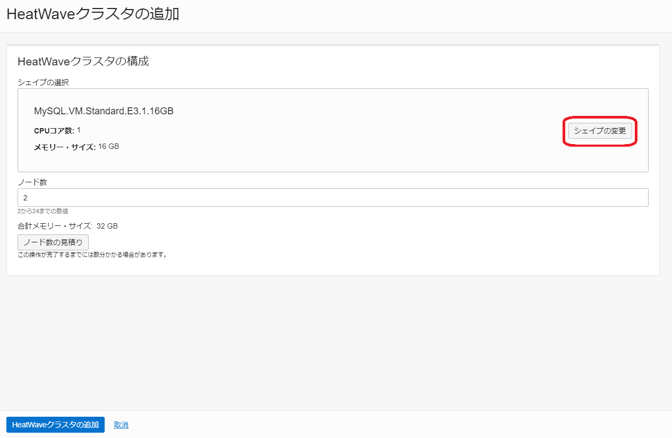
Task: Click the シェイプの選択 label
Action: 43,82
